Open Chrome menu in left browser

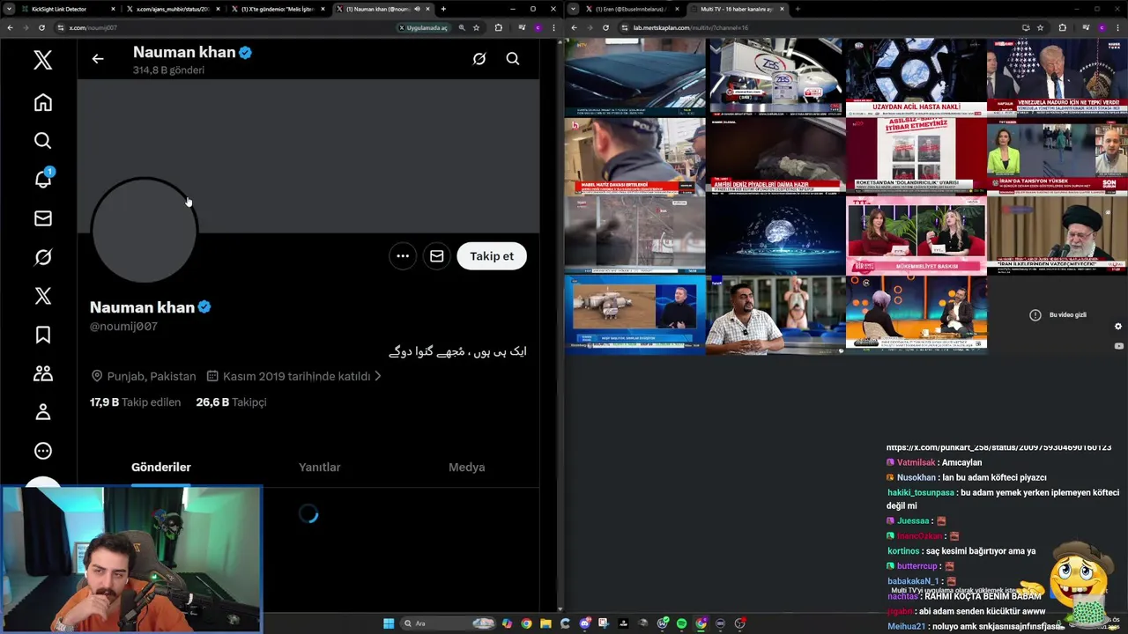click(x=553, y=27)
